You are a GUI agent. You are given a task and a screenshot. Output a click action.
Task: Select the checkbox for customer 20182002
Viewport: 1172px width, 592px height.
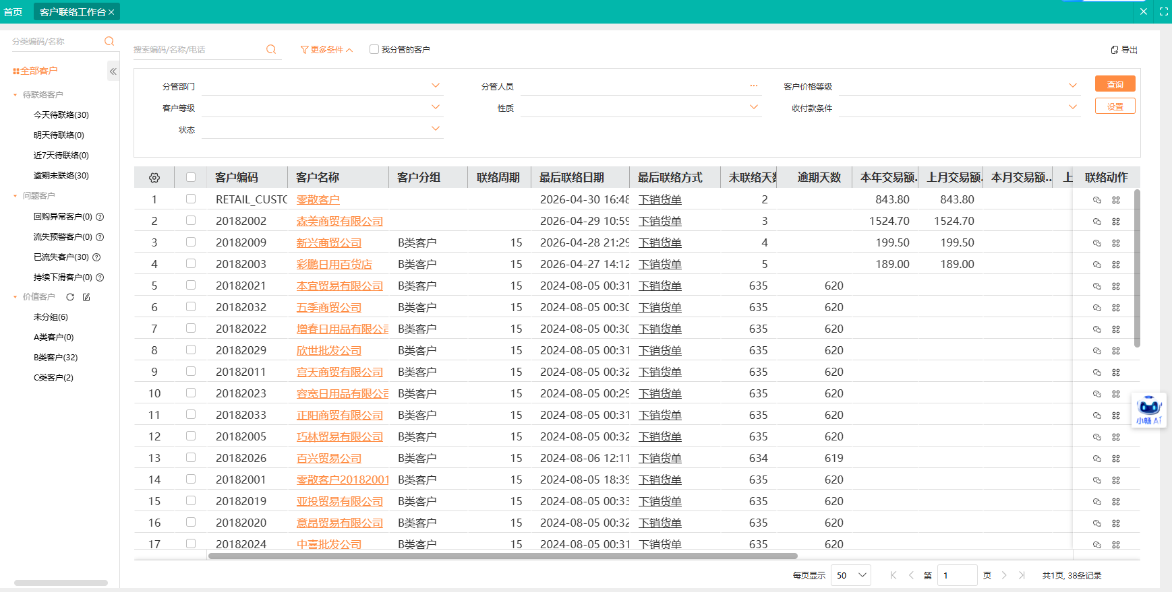pyautogui.click(x=191, y=220)
